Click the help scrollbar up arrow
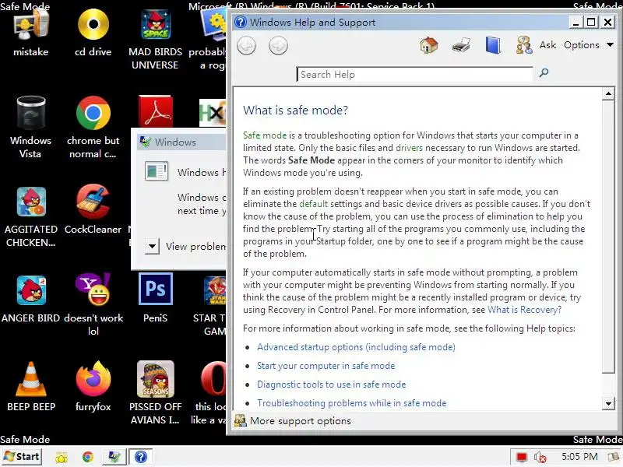 pyautogui.click(x=608, y=93)
